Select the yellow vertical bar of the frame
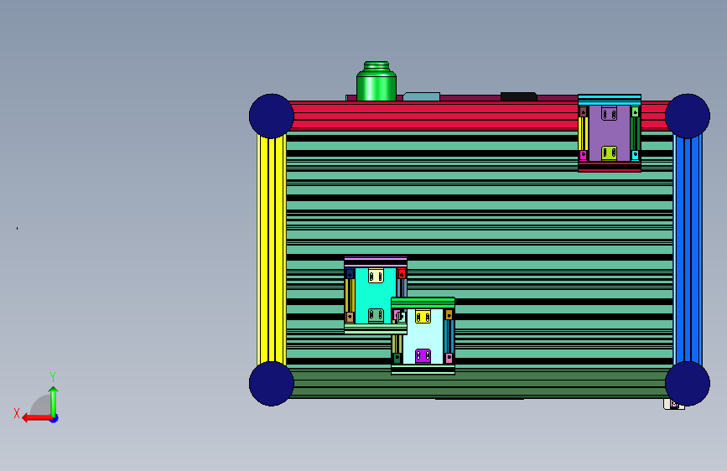This screenshot has height=471, width=727. (x=271, y=250)
